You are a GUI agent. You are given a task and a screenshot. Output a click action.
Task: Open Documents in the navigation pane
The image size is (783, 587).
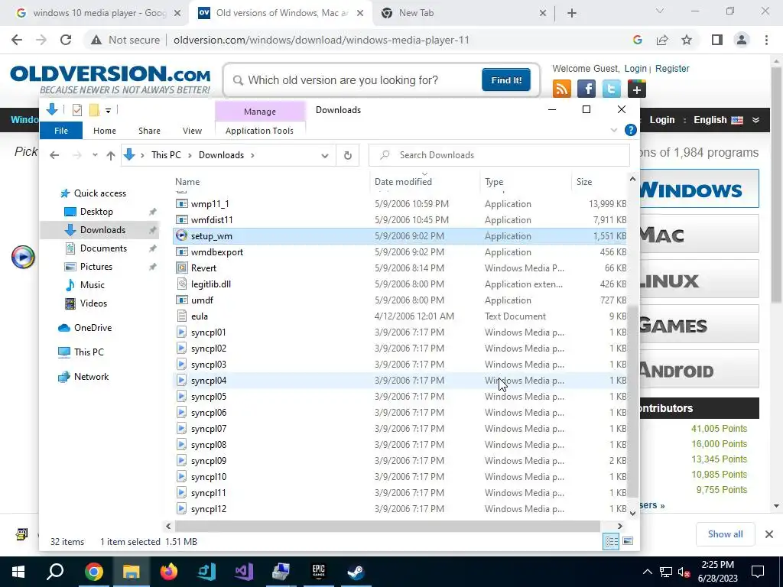(x=103, y=248)
